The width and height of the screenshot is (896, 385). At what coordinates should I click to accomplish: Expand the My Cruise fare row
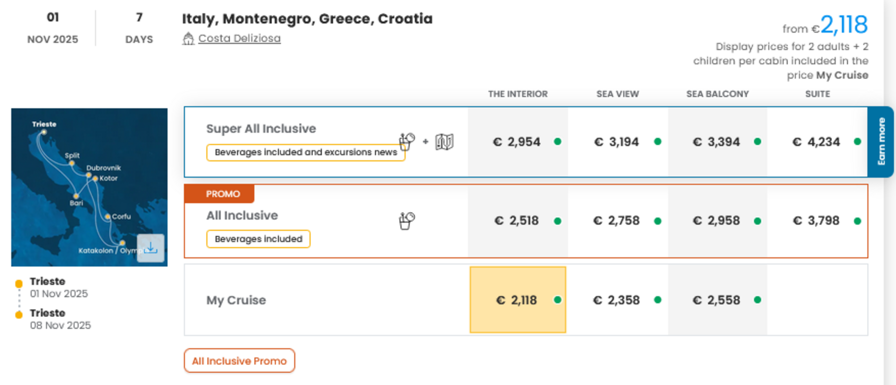[x=236, y=300]
